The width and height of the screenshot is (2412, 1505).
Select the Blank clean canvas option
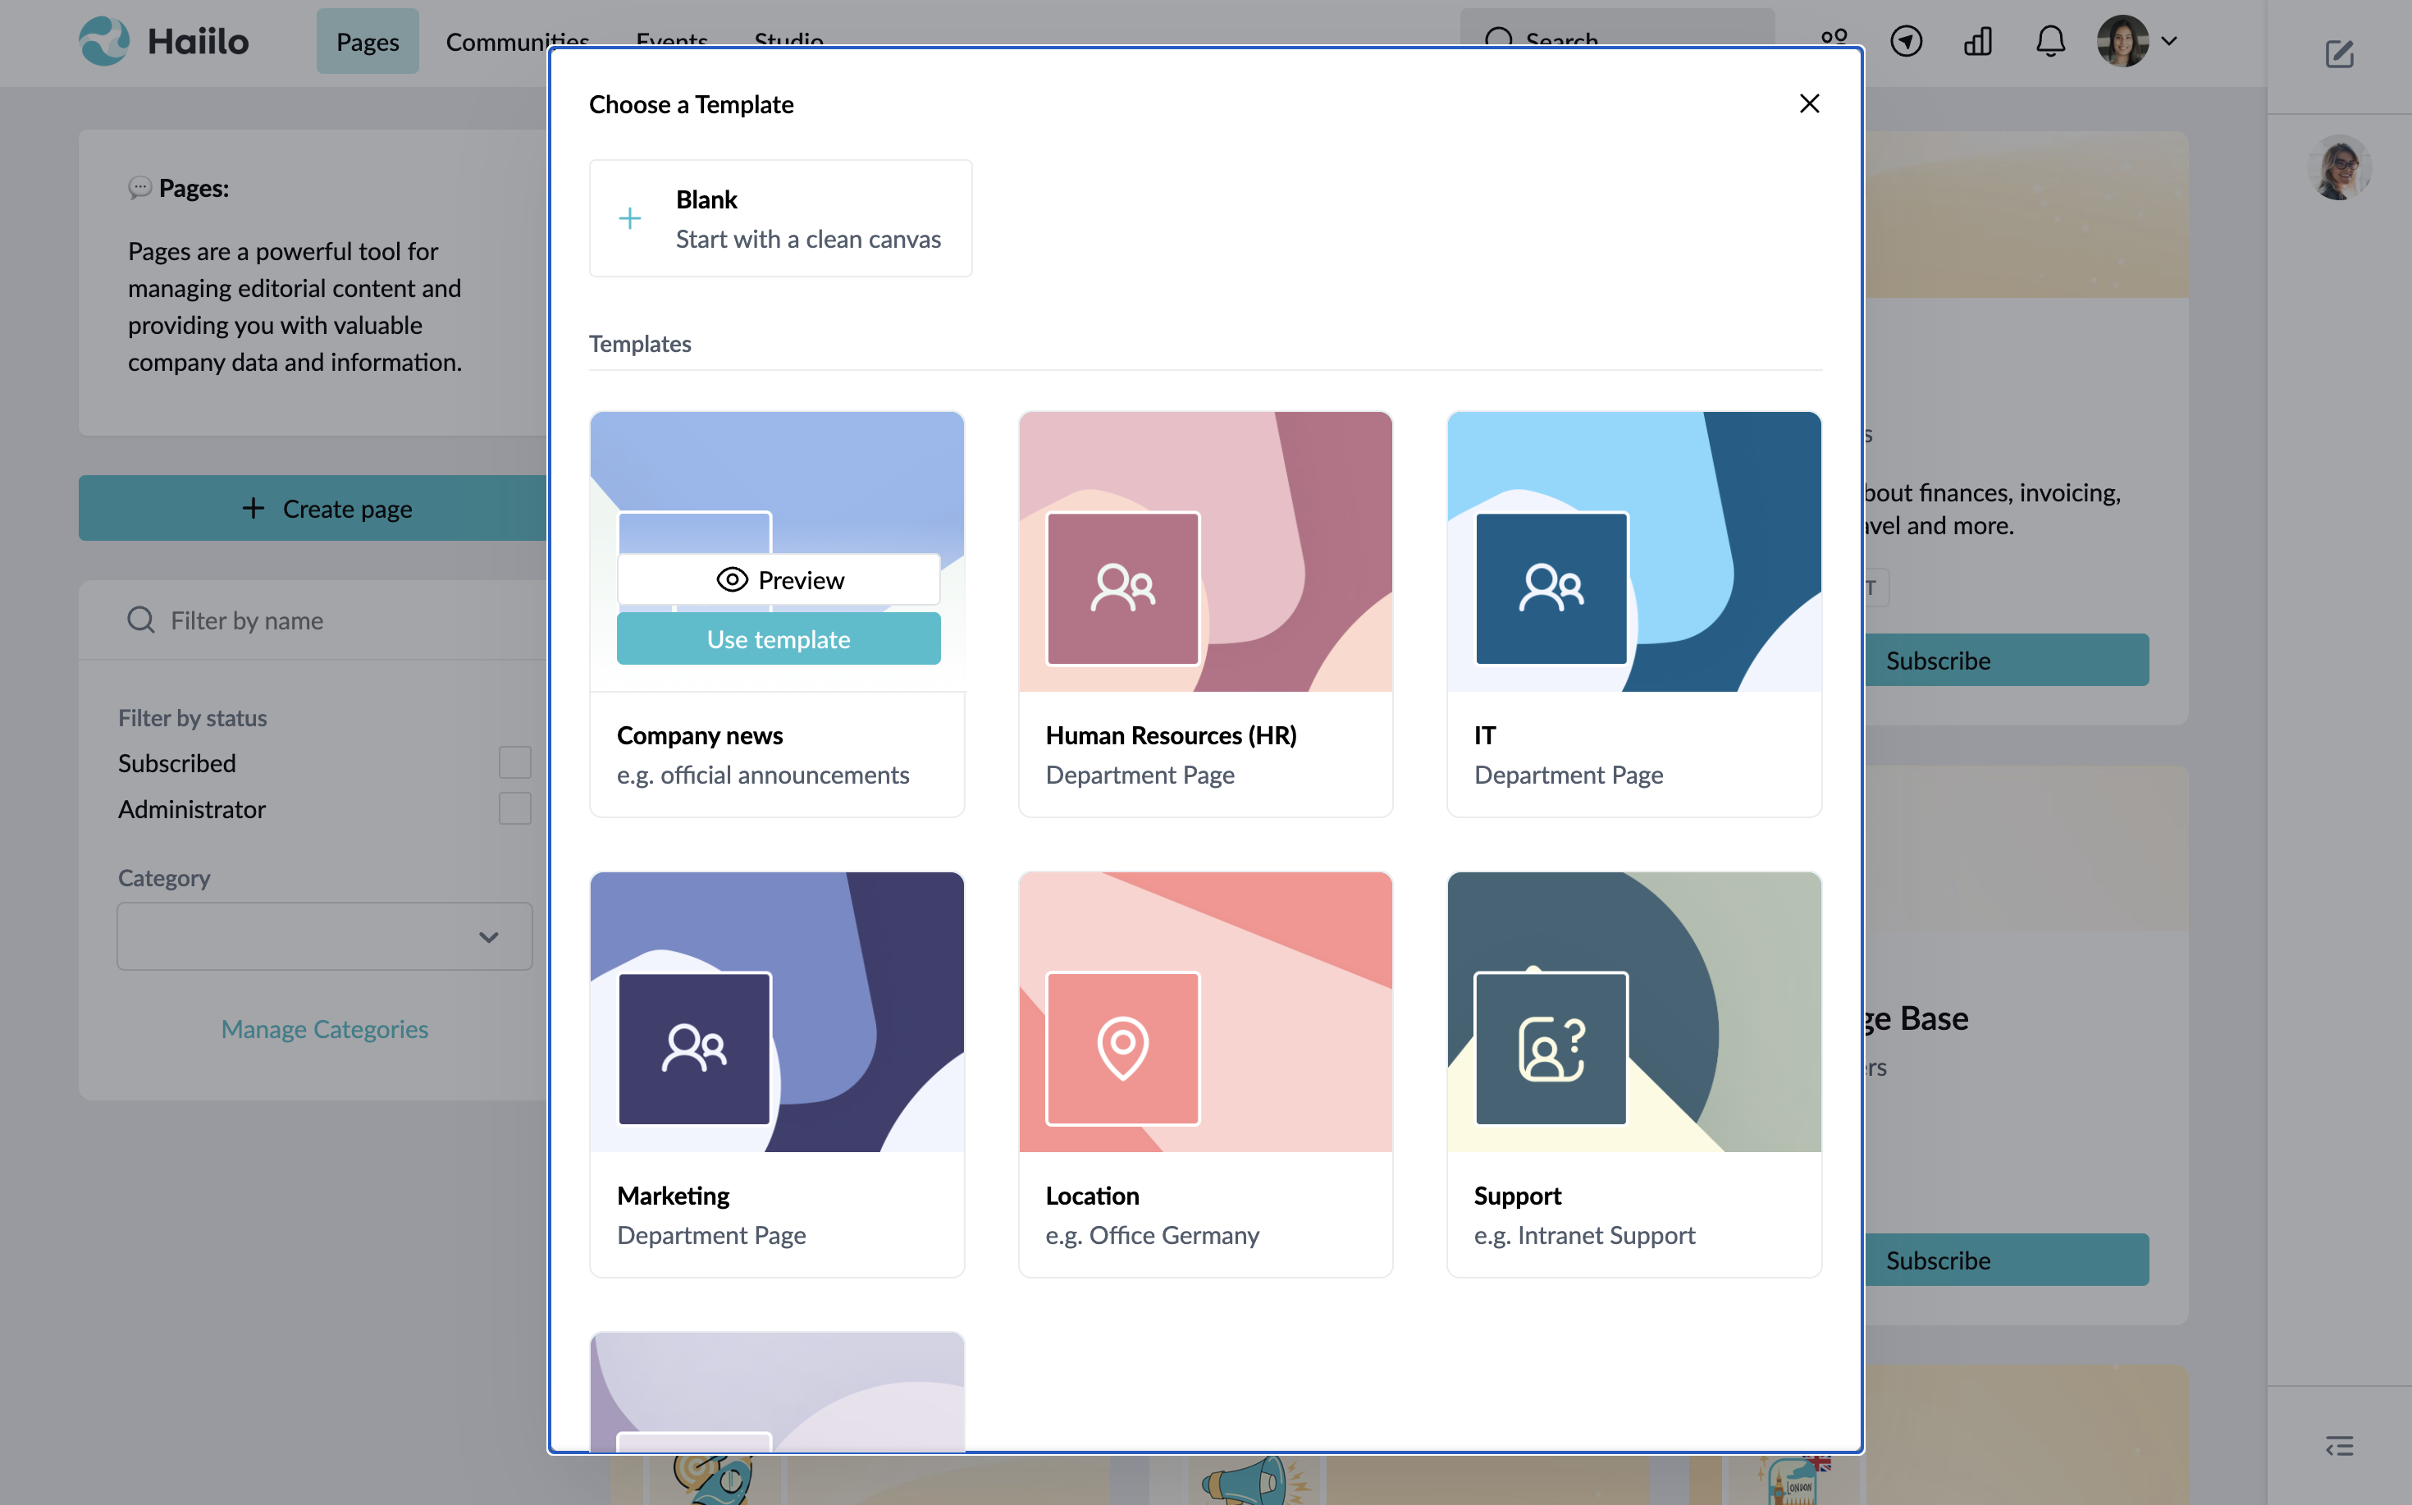[780, 218]
